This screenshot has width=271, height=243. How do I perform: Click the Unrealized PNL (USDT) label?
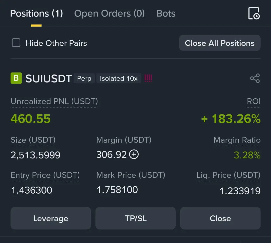click(x=54, y=102)
